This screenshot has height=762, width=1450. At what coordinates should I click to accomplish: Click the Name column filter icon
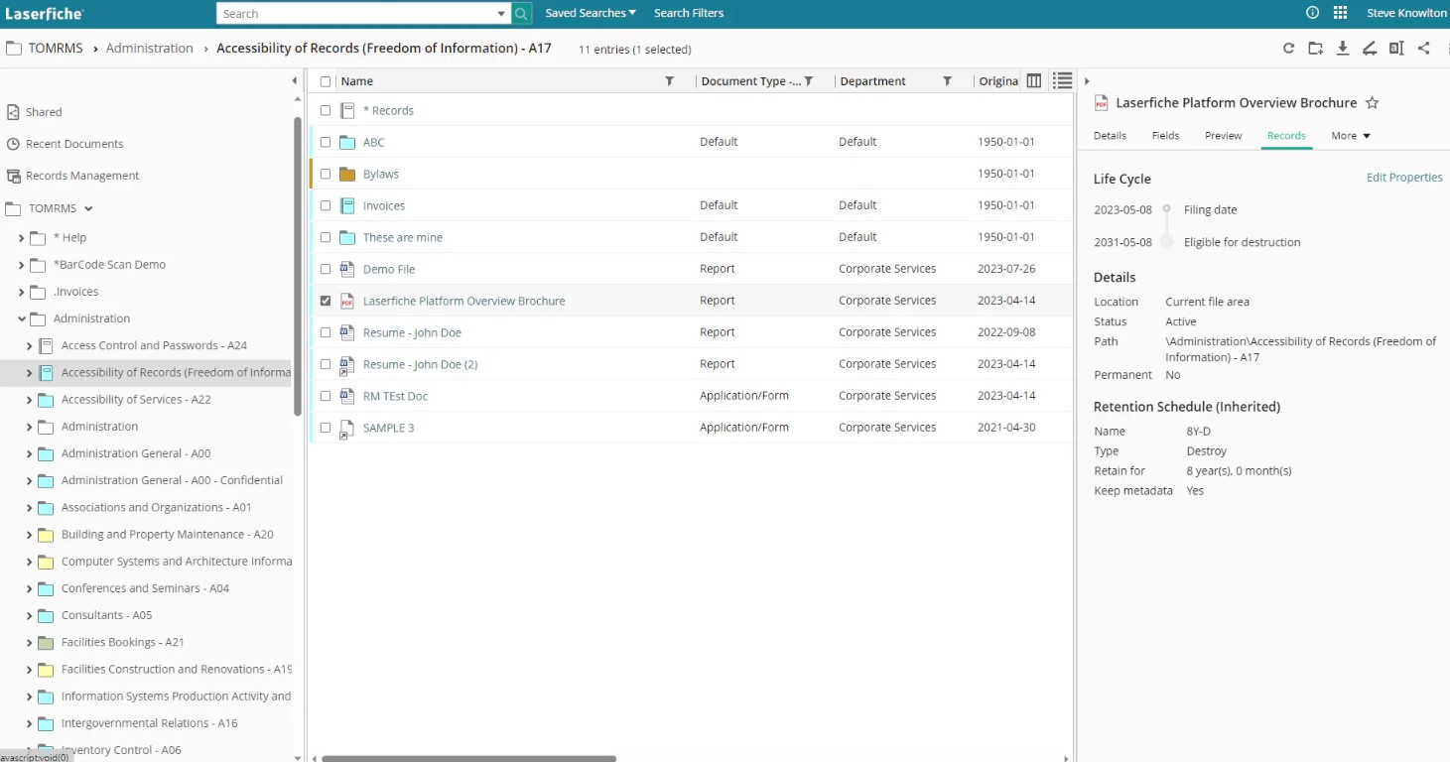tap(669, 81)
